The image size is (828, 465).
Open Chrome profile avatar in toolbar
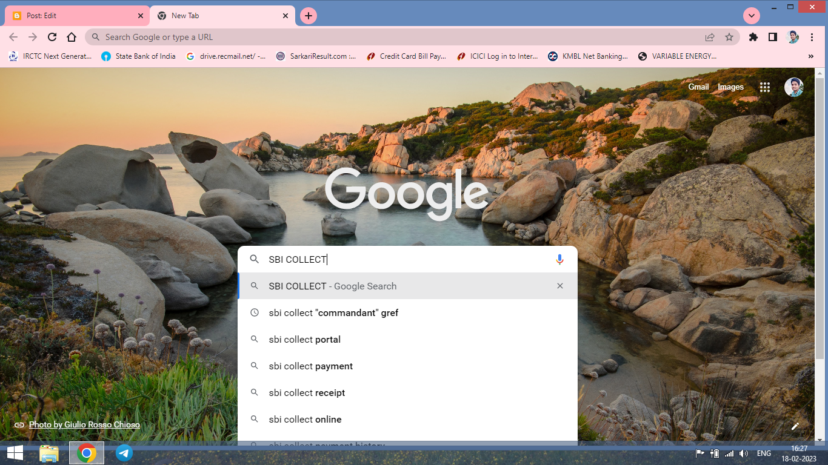(792, 37)
